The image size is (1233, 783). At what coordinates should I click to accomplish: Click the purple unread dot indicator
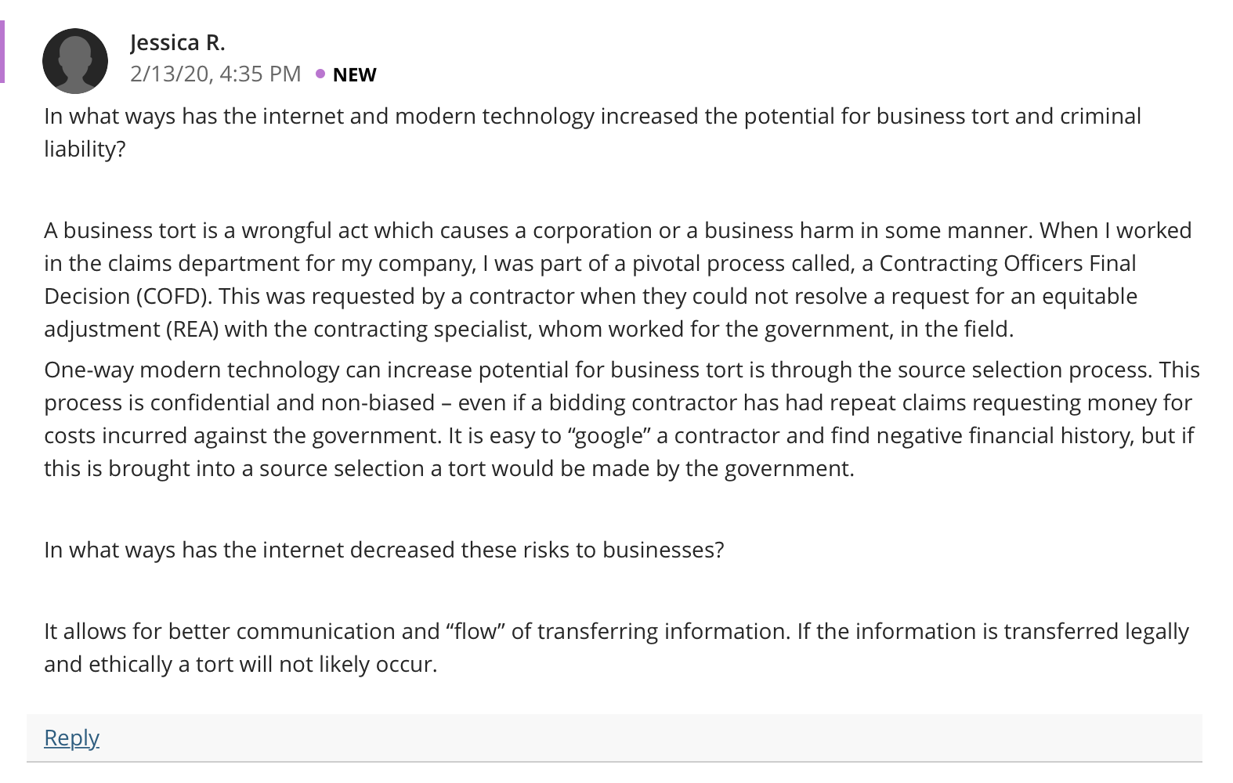pos(320,74)
